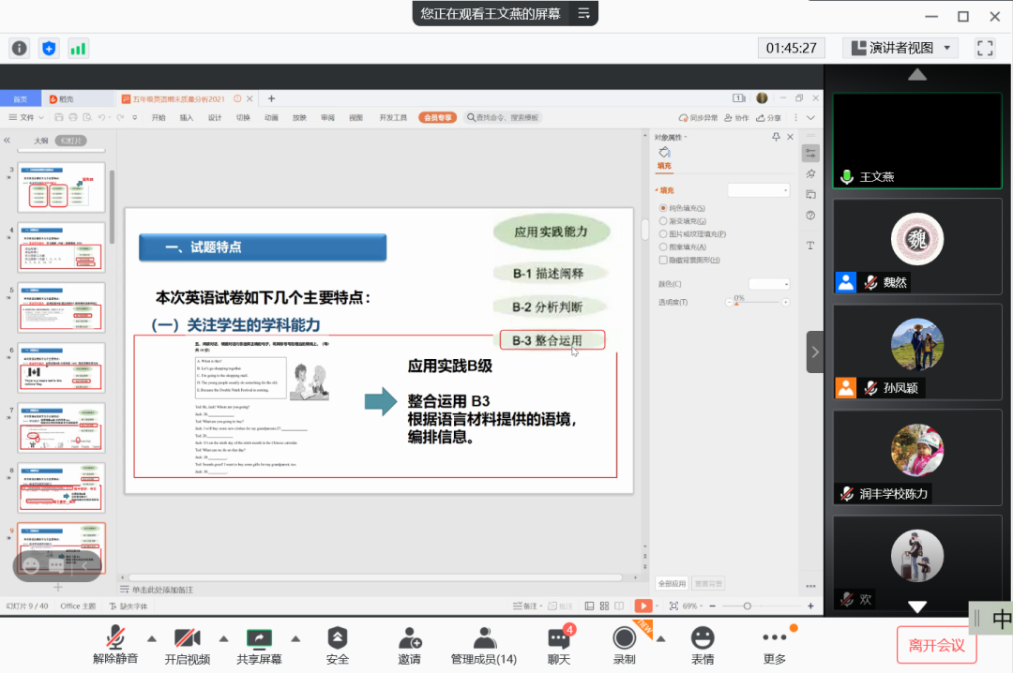Open the 演讲者视图 view dropdown
1013x673 pixels.
pyautogui.click(x=900, y=48)
